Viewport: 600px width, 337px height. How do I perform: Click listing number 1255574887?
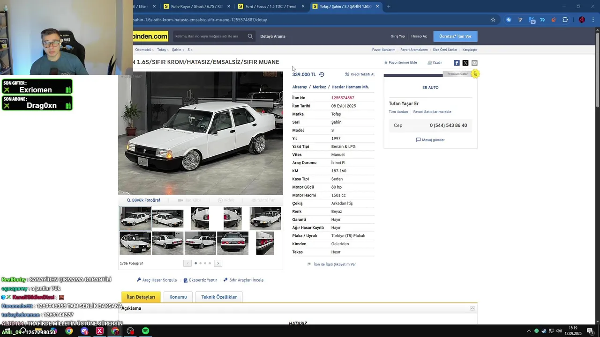coord(343,98)
